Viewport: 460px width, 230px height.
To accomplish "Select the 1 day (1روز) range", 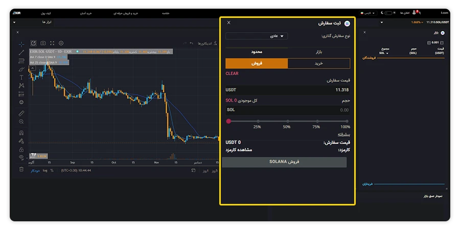I will coord(204,170).
